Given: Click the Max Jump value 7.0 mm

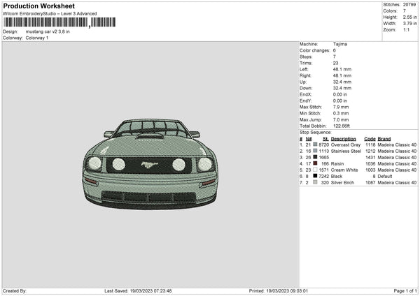Looking at the screenshot, I should [341, 119].
